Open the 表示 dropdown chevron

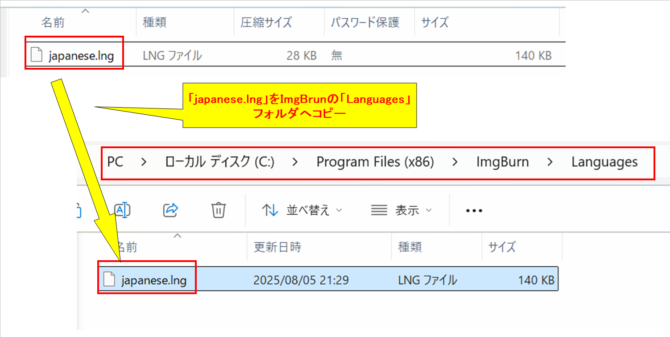click(428, 210)
